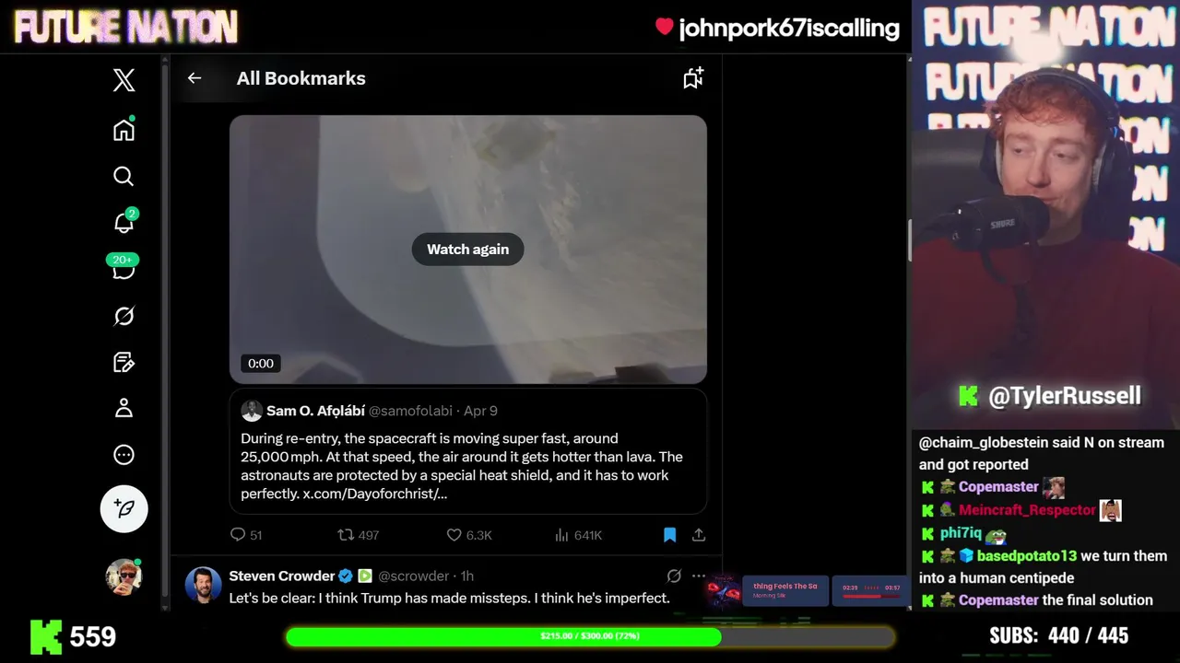Image resolution: width=1180 pixels, height=663 pixels.
Task: Repost the post with 497 reposts
Action: [x=358, y=535]
